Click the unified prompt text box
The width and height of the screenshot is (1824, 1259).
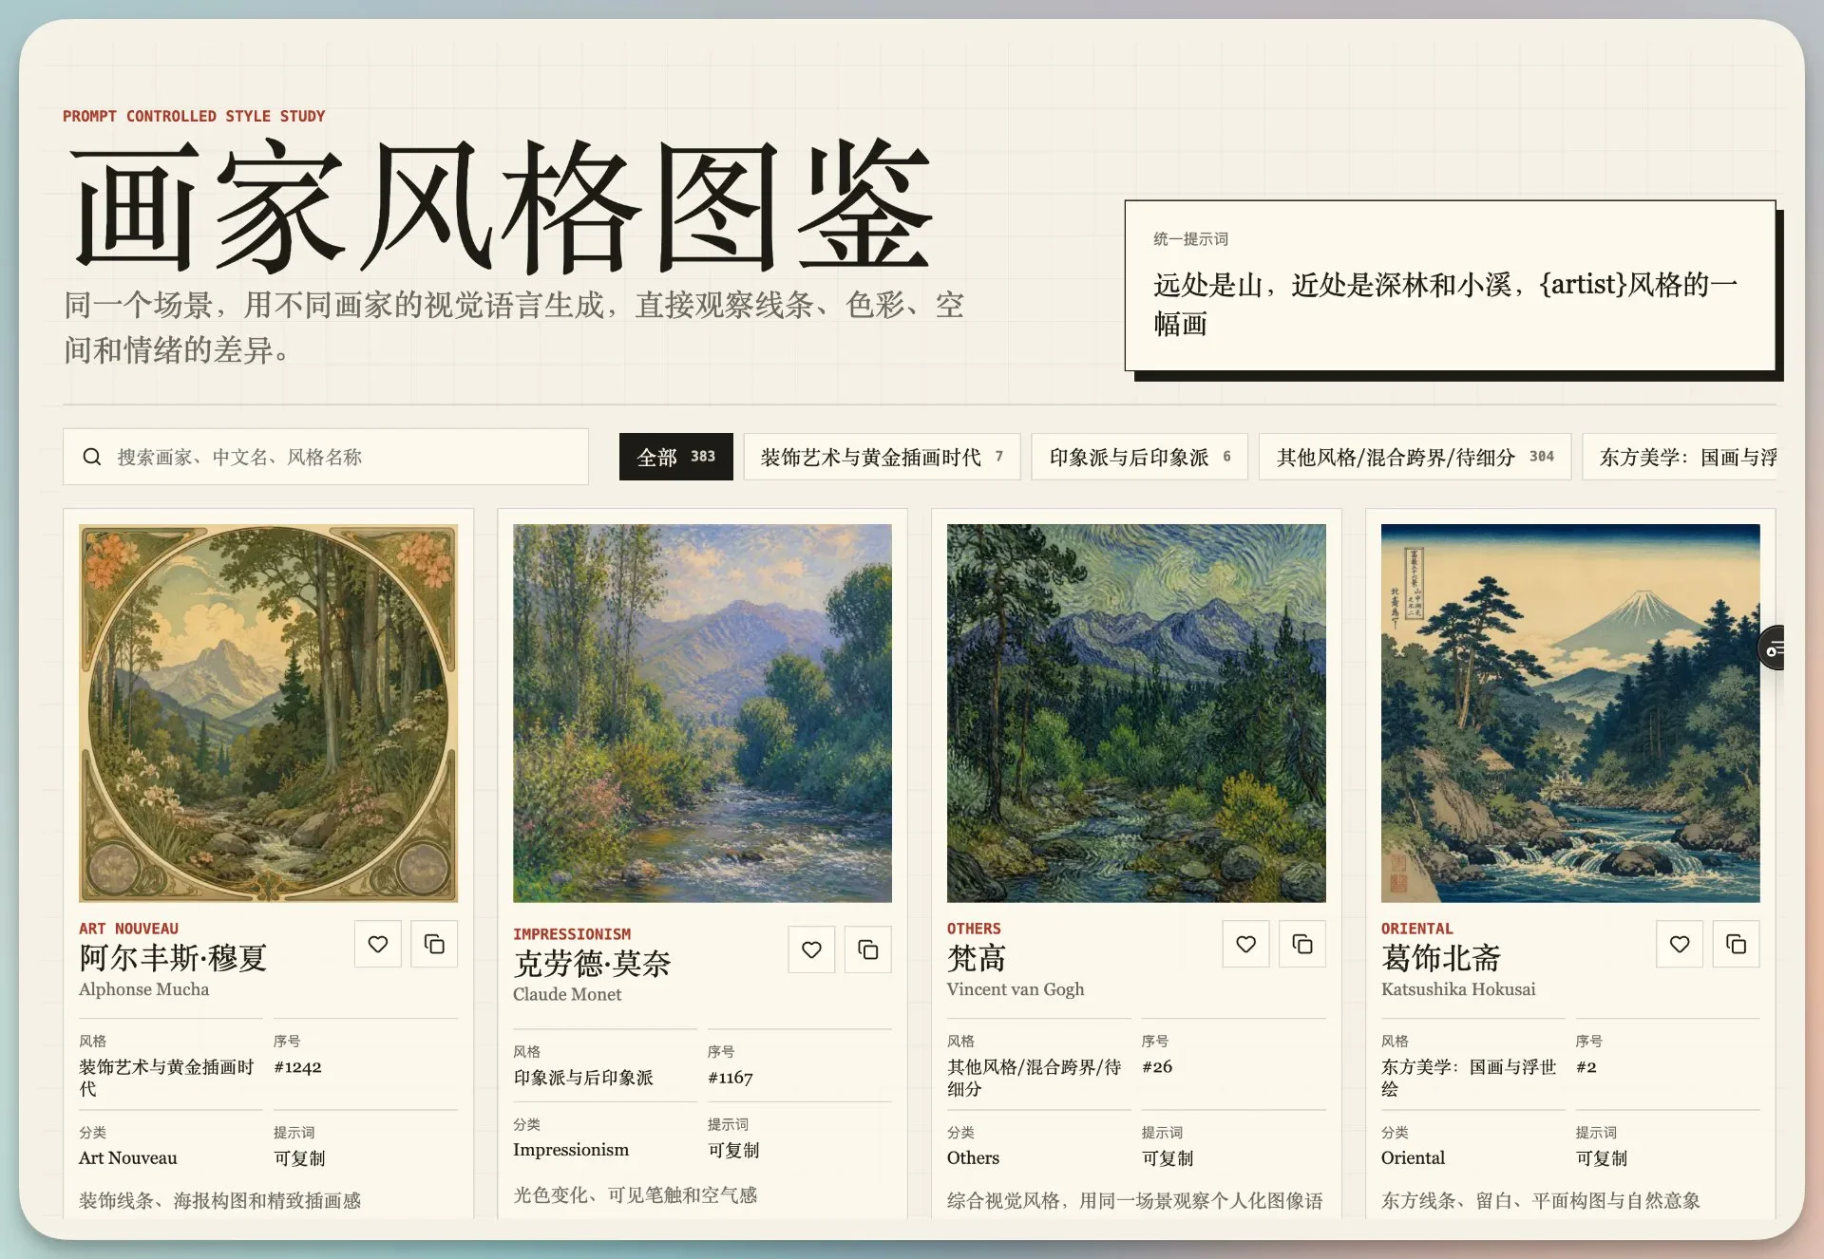1451,286
